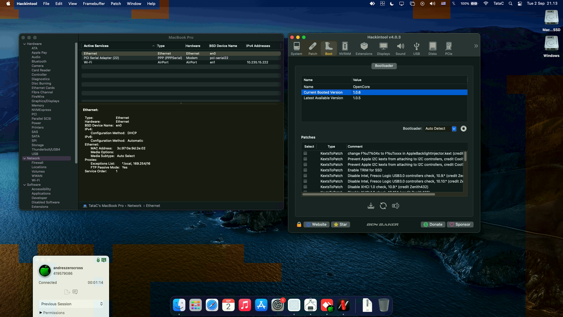Open the Window menu in menu bar
563x317 pixels.
point(134,4)
